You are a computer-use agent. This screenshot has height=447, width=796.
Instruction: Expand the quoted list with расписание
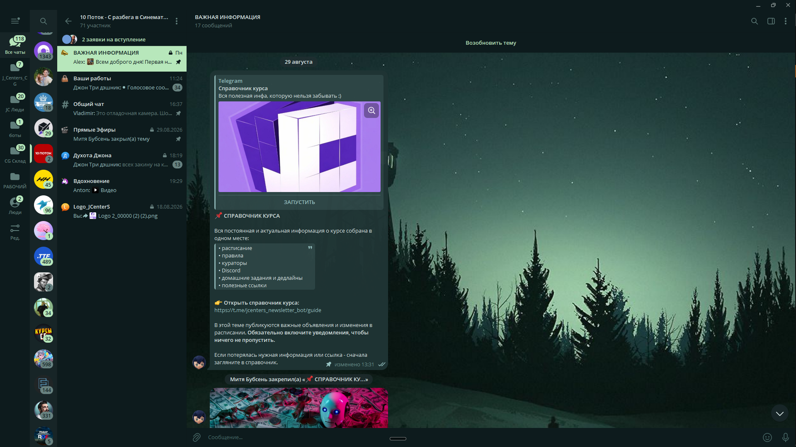pos(310,248)
